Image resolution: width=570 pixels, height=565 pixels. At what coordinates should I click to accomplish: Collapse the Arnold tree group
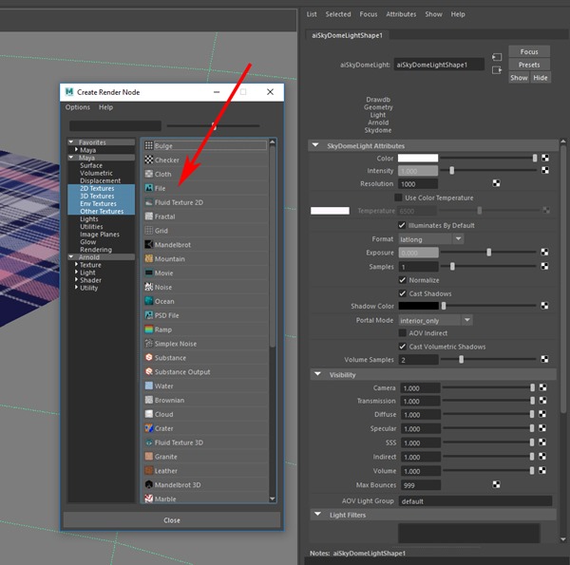pos(71,257)
